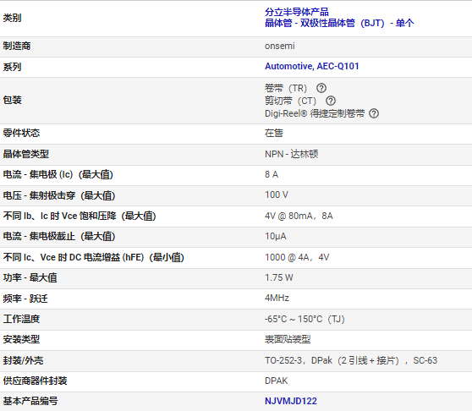Open base product number NJVMJD122 link

click(291, 401)
